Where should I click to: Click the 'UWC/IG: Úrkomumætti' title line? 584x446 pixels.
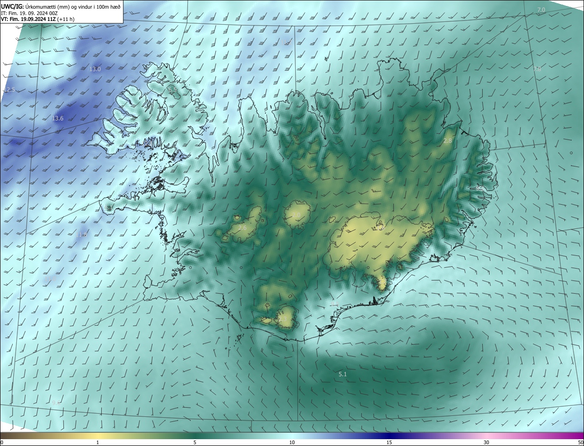[x=61, y=6]
